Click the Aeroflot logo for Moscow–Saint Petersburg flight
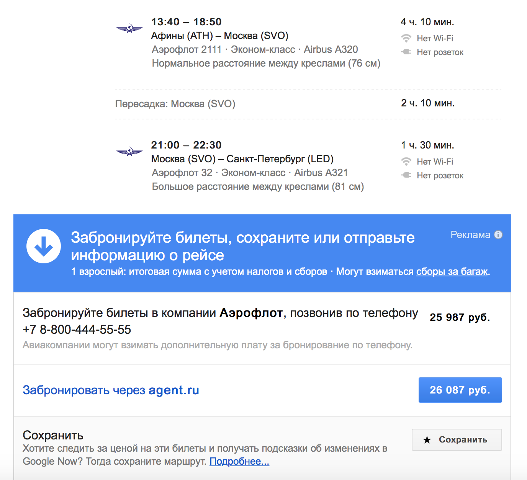 129,152
